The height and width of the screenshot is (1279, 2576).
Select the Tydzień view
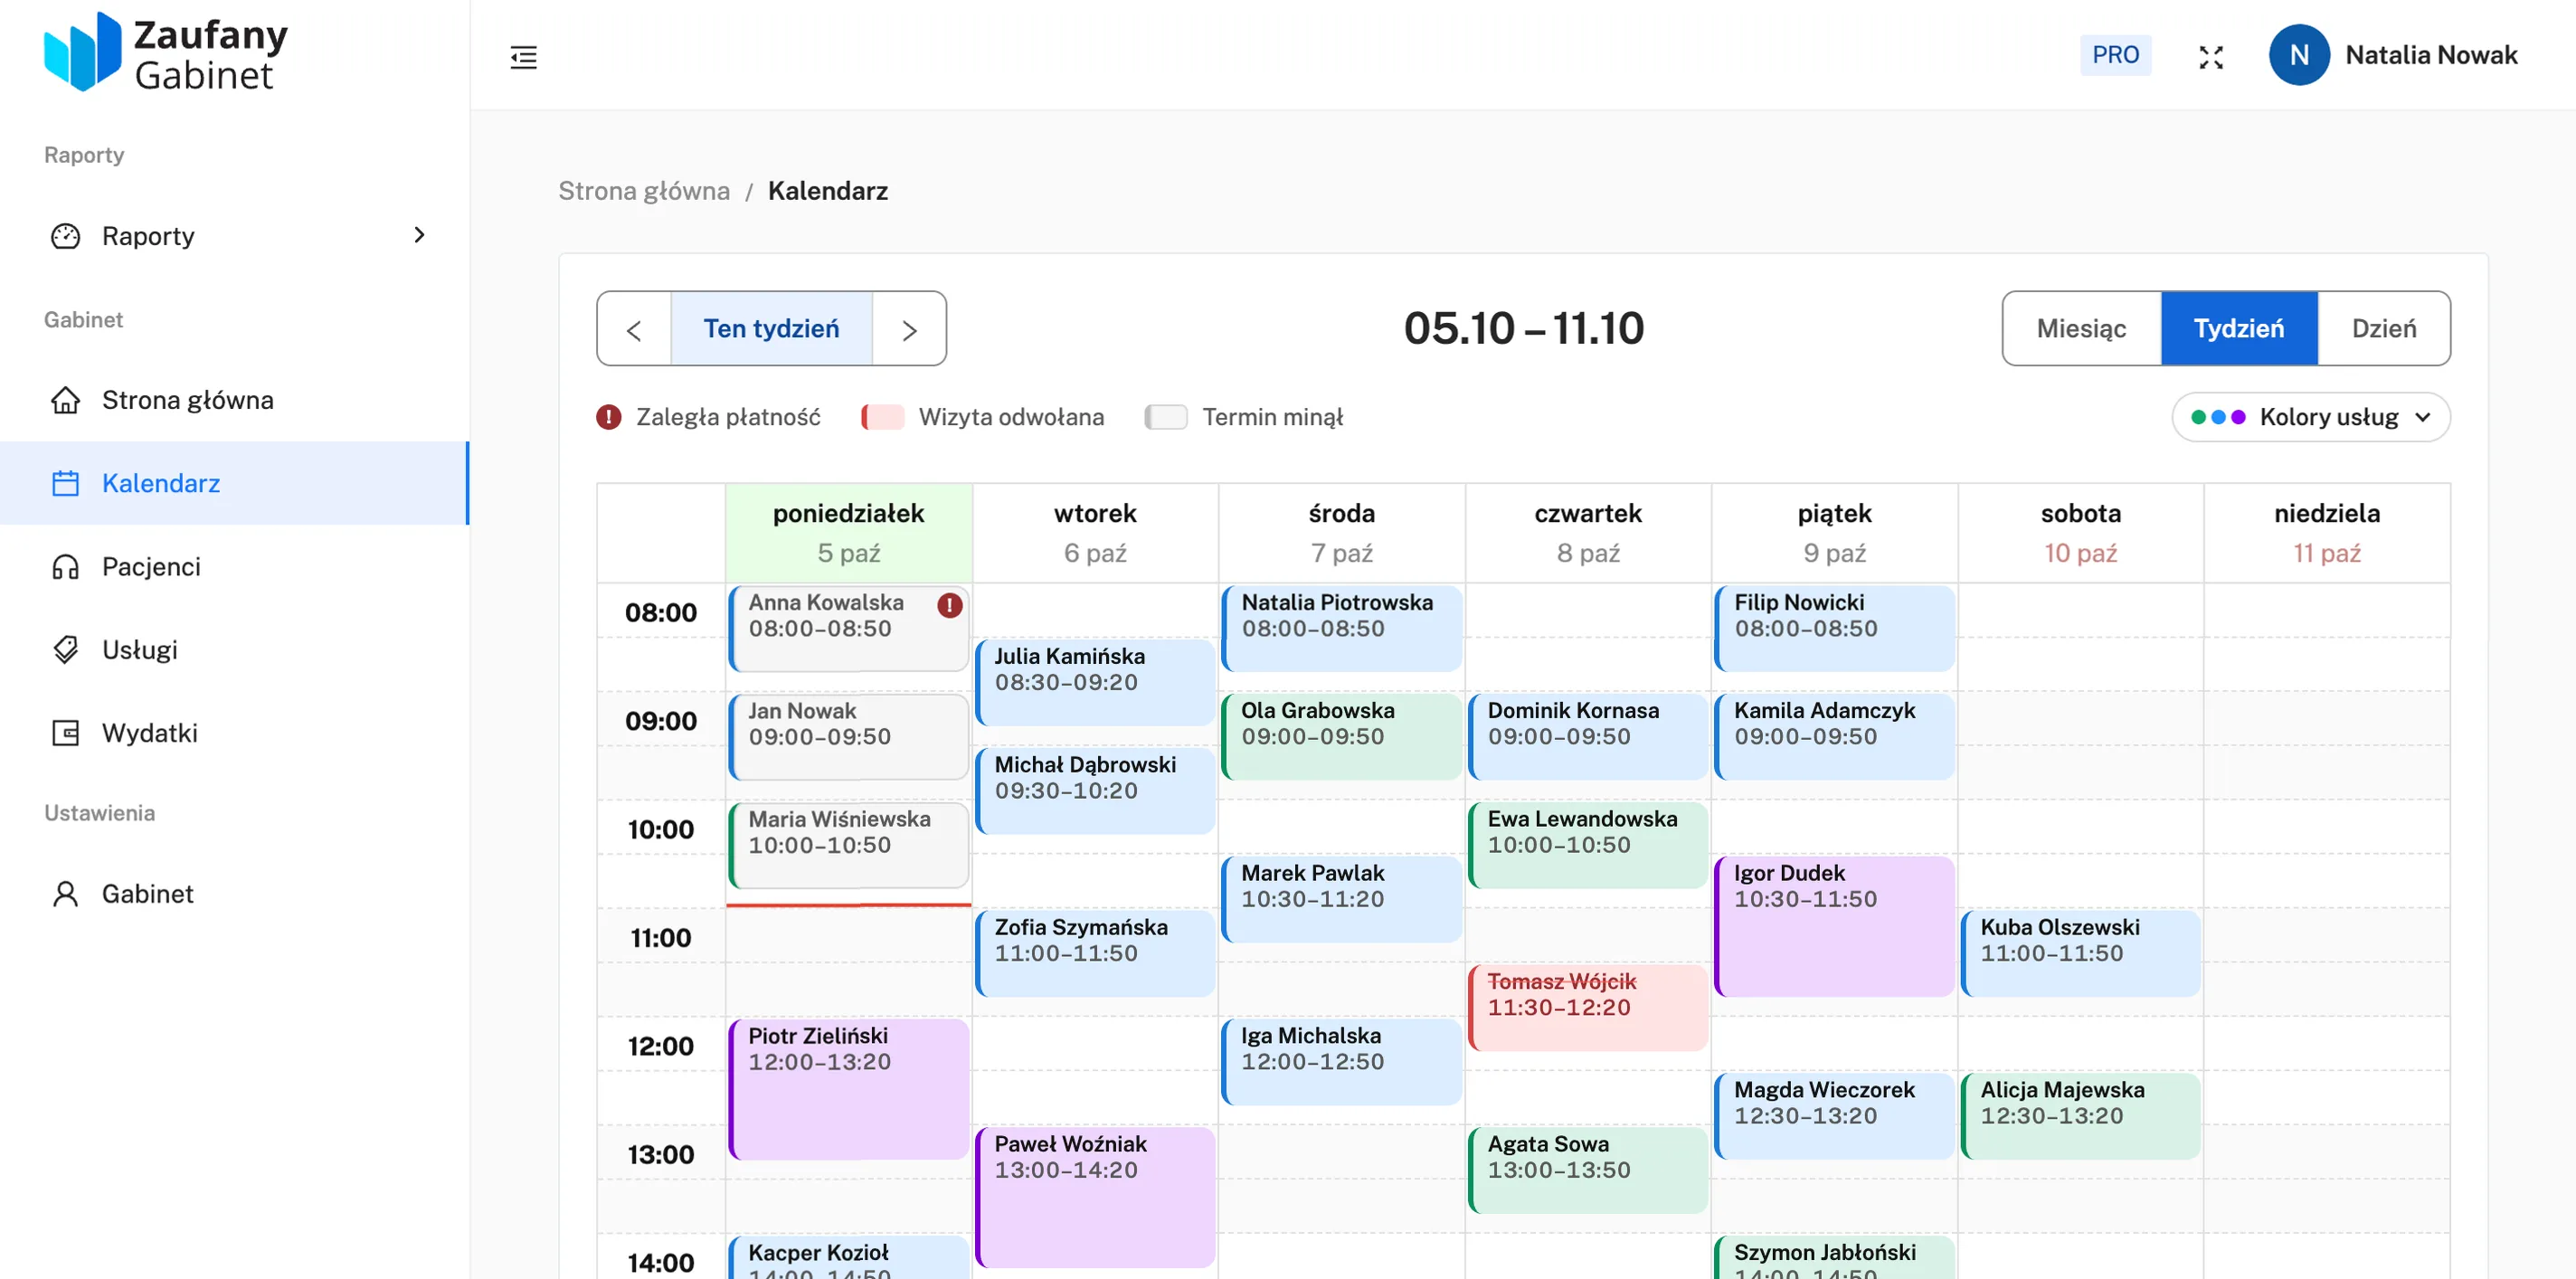pos(2239,329)
